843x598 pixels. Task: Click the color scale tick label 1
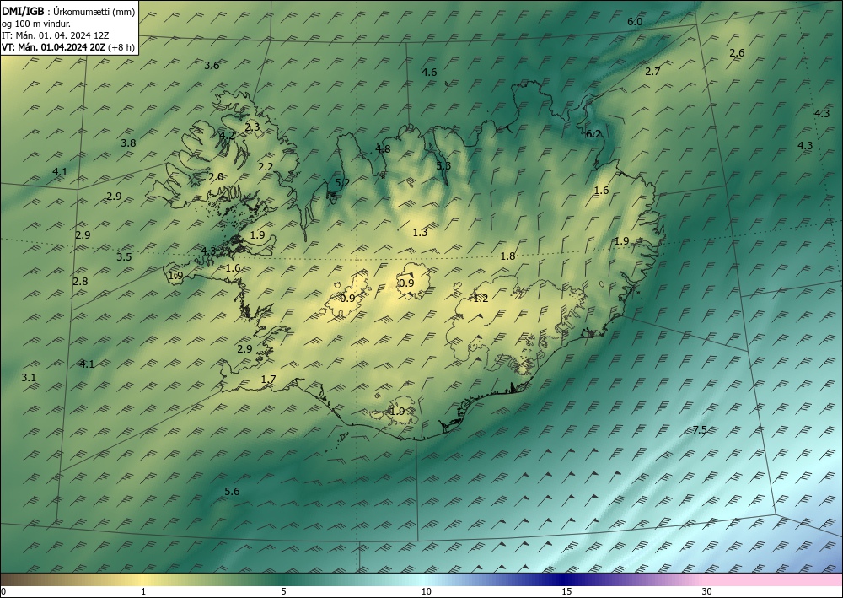(143, 592)
